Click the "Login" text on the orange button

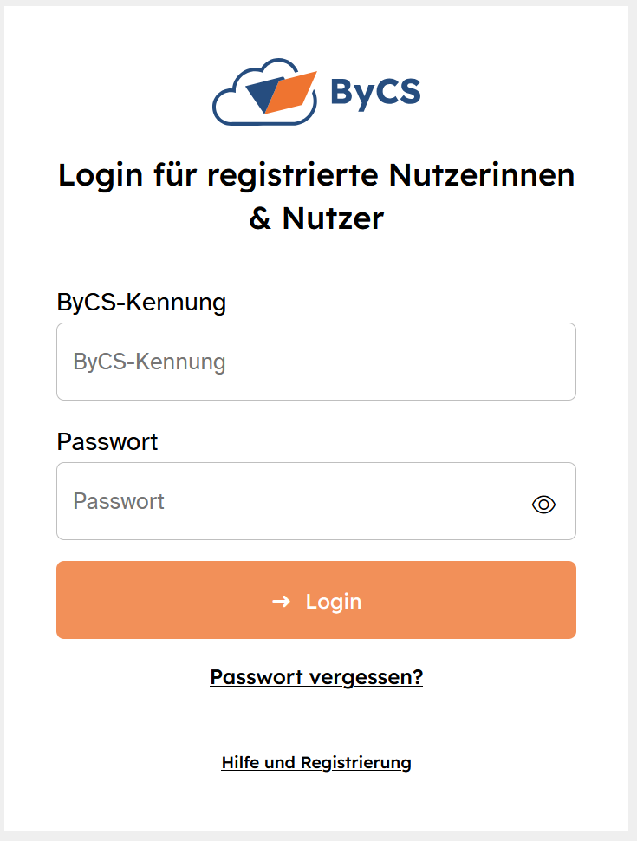coord(334,602)
